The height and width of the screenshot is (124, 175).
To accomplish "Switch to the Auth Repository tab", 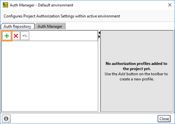I will pos(17,26).
